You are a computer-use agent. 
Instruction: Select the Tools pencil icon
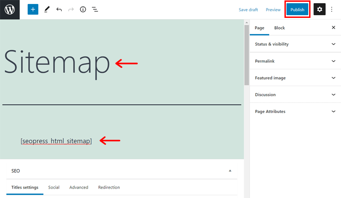pyautogui.click(x=47, y=9)
